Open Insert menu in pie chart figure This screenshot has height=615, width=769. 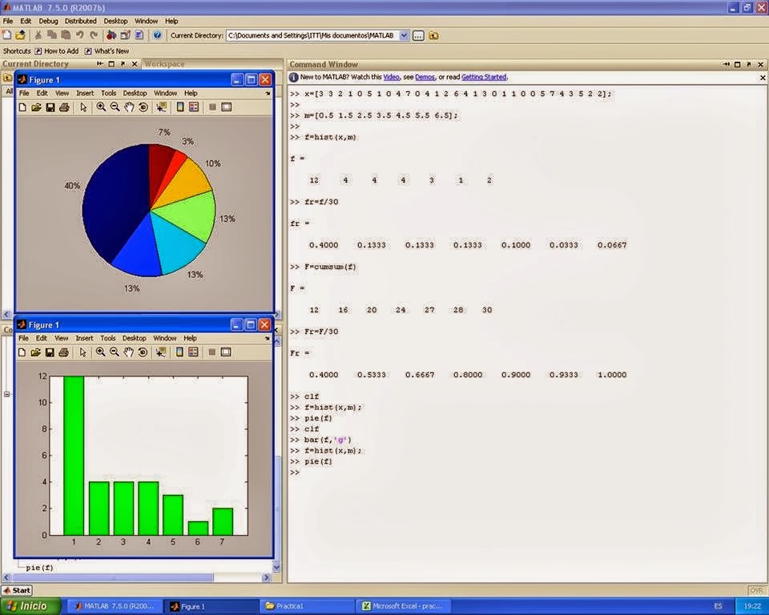tap(85, 93)
